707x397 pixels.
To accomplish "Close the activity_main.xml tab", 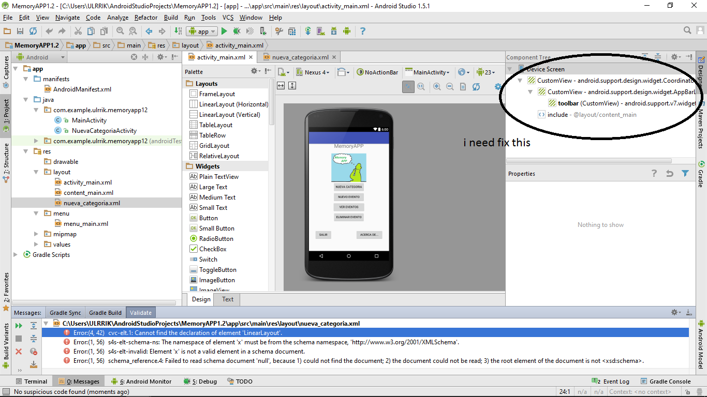I will 251,57.
